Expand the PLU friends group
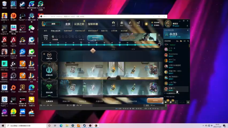 pyautogui.click(x=170, y=96)
